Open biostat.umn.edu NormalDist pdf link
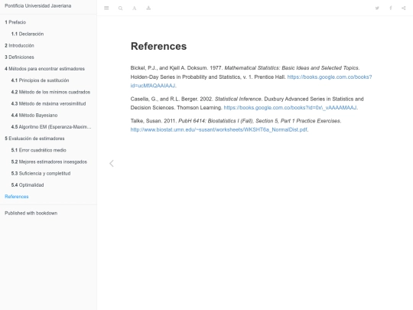 tap(219, 129)
